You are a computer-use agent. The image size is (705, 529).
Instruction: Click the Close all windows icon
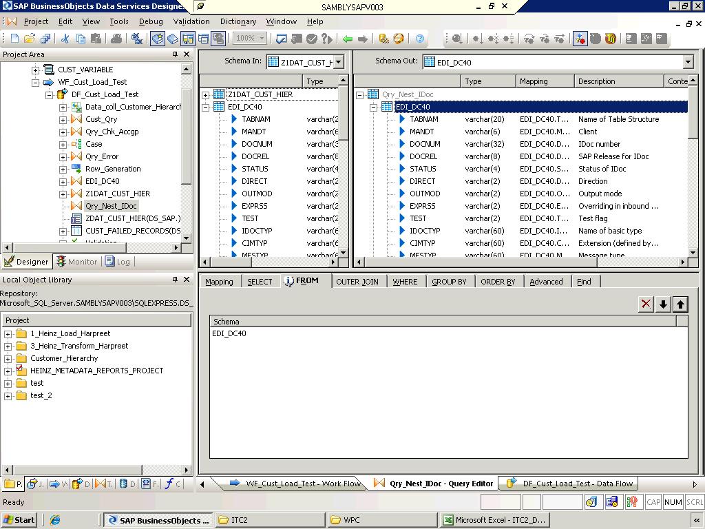click(137, 39)
